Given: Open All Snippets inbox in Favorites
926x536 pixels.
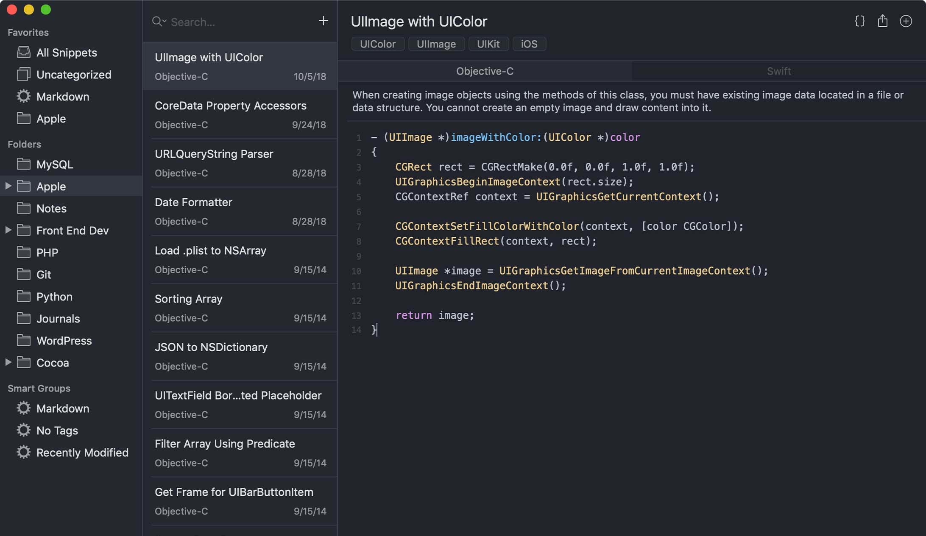Looking at the screenshot, I should (x=67, y=53).
